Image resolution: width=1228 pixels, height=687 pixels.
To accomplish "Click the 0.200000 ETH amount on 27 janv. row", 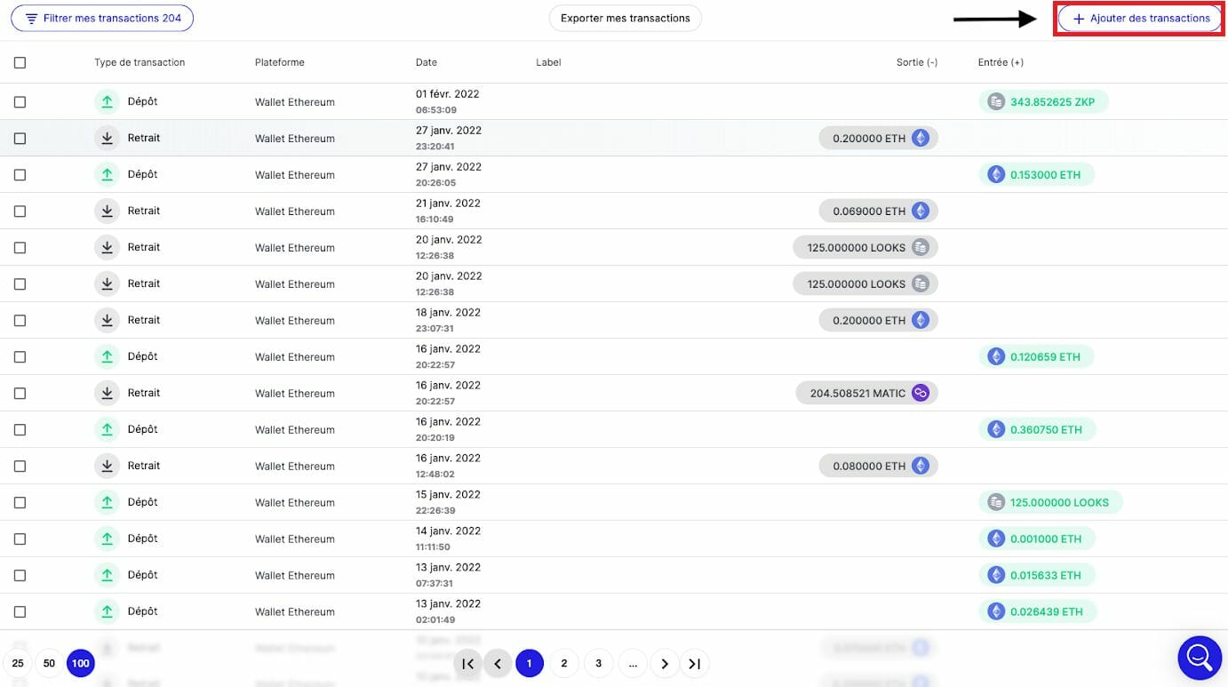I will 878,139.
